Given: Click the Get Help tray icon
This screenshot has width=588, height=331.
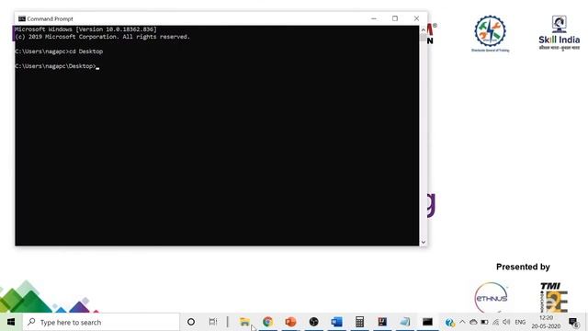Looking at the screenshot, I should (449, 323).
